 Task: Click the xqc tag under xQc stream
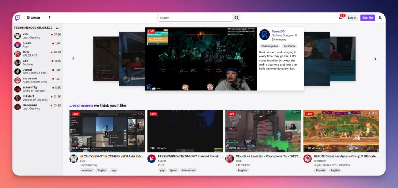(x=114, y=170)
